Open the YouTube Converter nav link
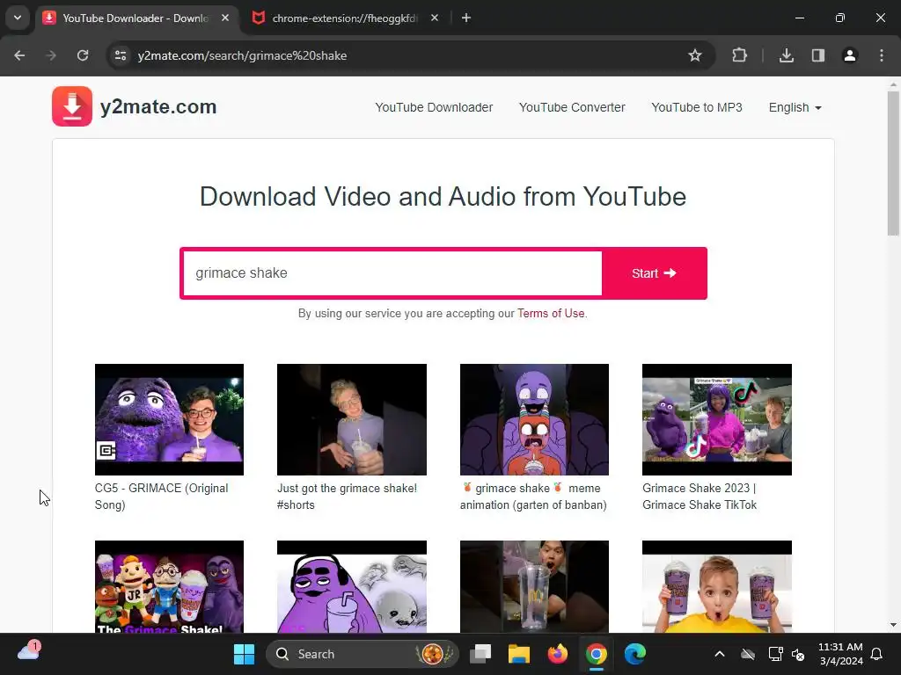The image size is (901, 675). tap(572, 107)
